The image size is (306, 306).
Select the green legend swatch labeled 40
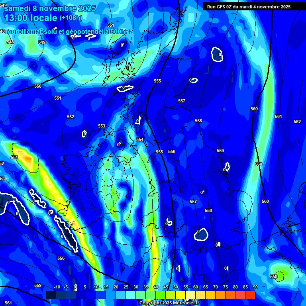pyautogui.click(x=160, y=295)
